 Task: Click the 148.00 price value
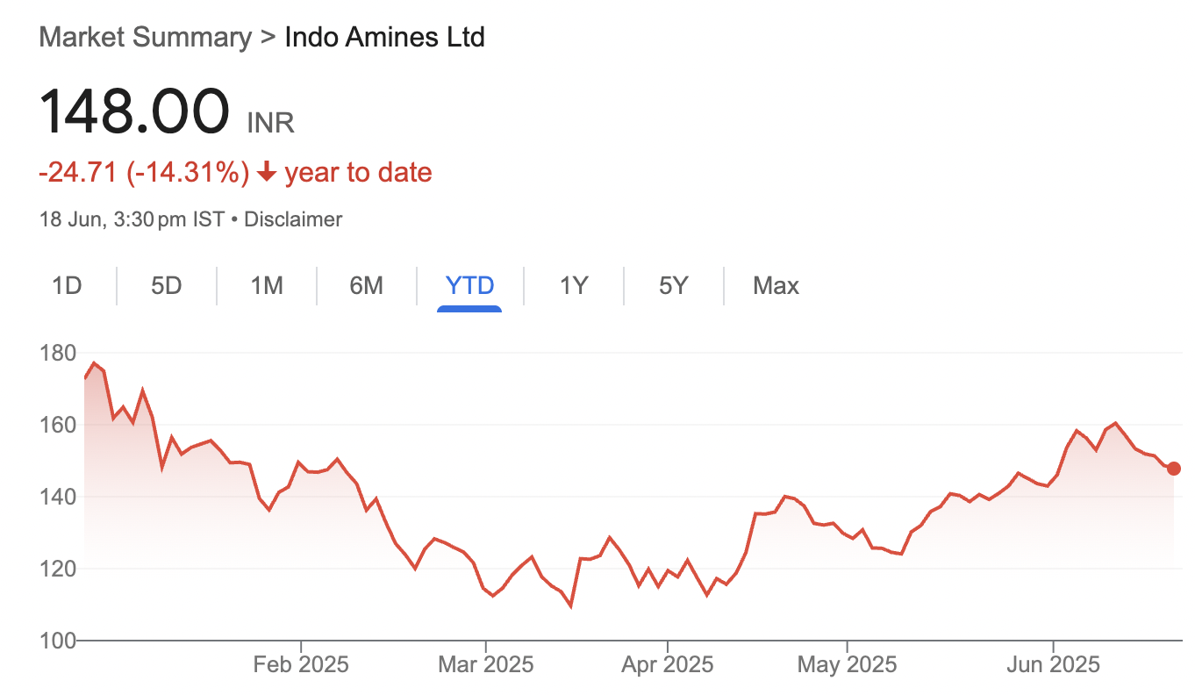[x=134, y=111]
